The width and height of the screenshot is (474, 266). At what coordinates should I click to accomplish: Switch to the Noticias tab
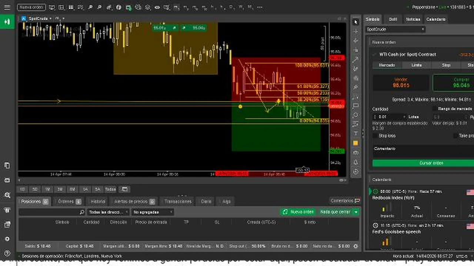(413, 19)
